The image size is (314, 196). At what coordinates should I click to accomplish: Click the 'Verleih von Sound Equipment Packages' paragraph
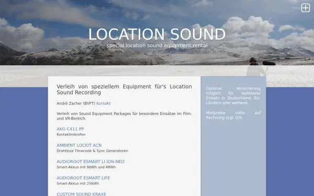coord(124,116)
